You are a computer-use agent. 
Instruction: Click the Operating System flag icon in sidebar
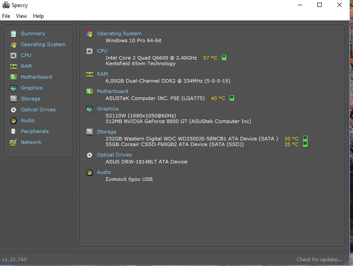(13, 45)
